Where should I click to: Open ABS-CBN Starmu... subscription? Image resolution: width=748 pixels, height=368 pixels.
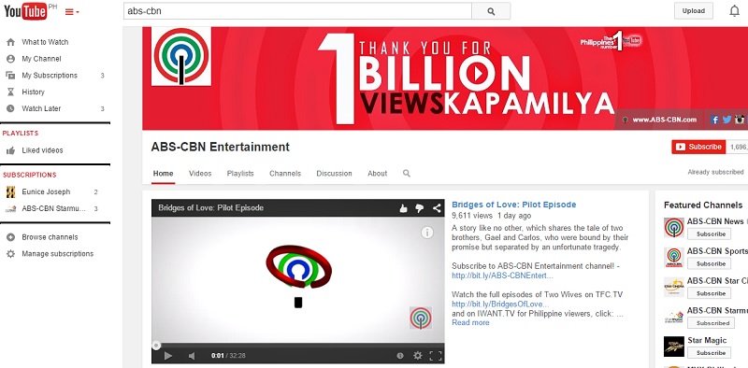coord(54,208)
